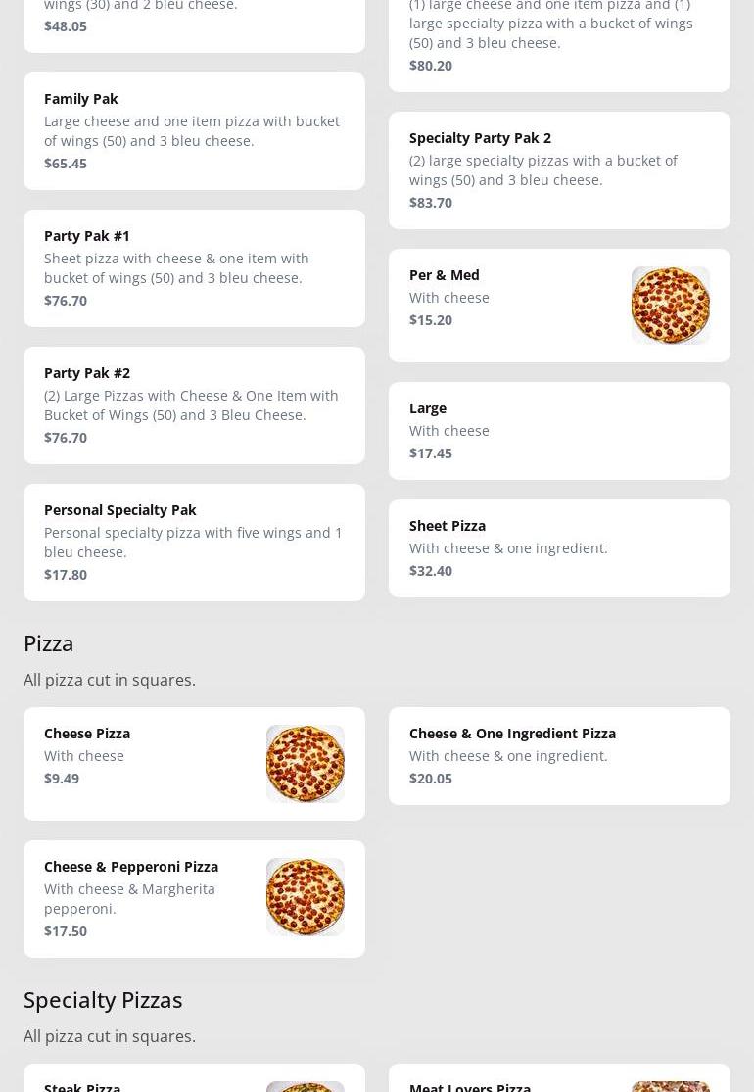This screenshot has height=1092, width=754.
Task: Open the Cheese & Pepperoni Pizza title
Action: pos(131,867)
